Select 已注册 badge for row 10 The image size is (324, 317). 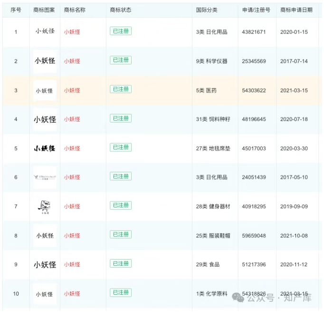pos(121,293)
